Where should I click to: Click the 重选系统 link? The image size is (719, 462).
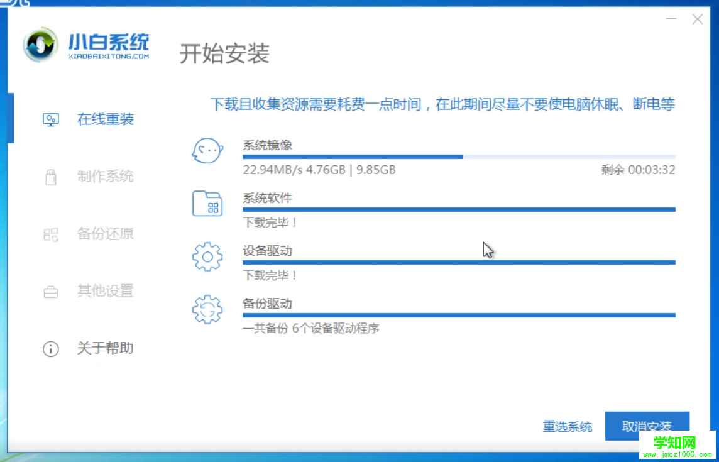568,426
